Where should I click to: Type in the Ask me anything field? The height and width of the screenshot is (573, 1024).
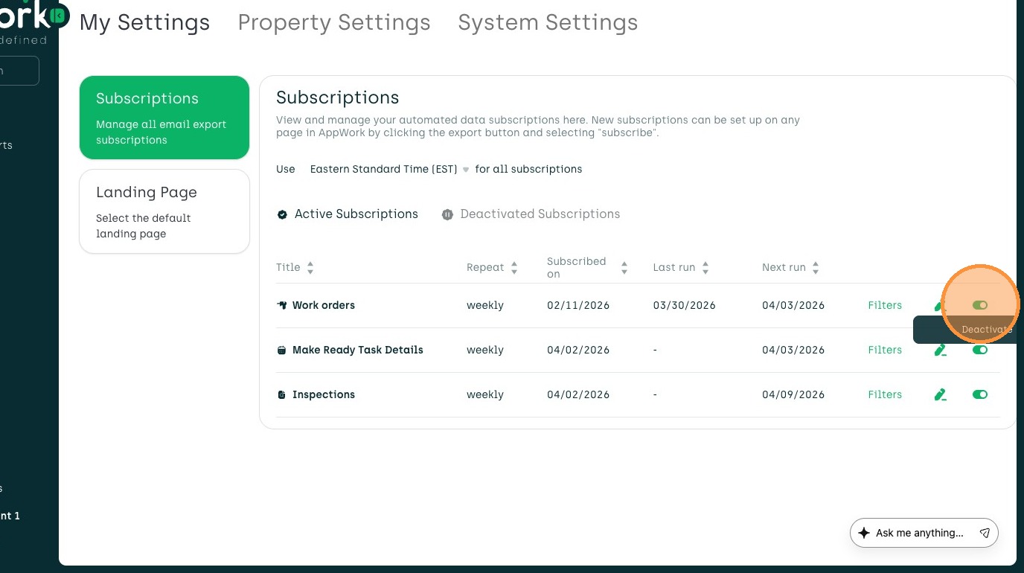tap(919, 533)
